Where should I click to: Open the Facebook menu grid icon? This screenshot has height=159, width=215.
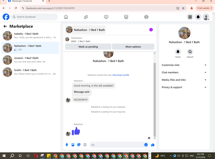coord(190,17)
